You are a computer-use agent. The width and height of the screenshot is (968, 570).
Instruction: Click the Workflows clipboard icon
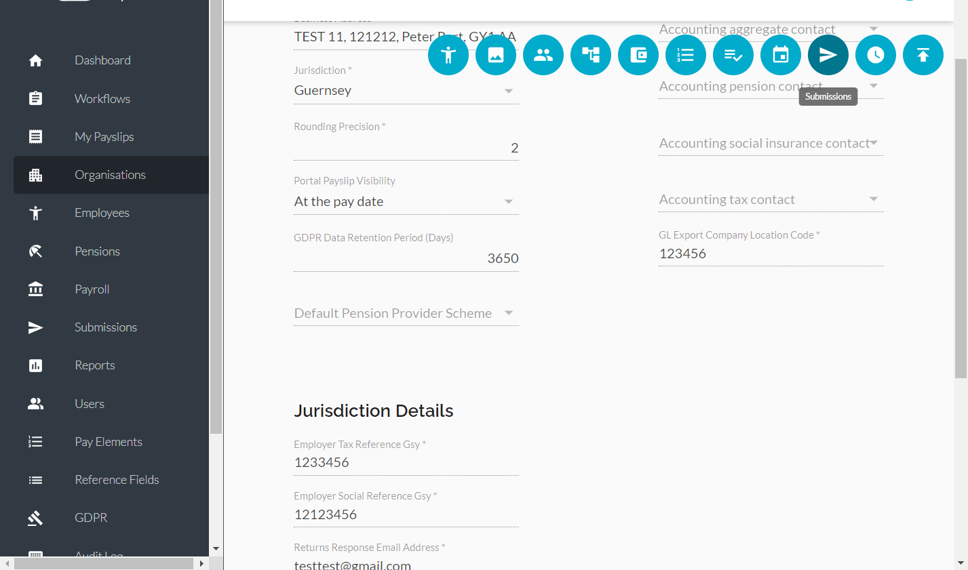[x=36, y=98]
